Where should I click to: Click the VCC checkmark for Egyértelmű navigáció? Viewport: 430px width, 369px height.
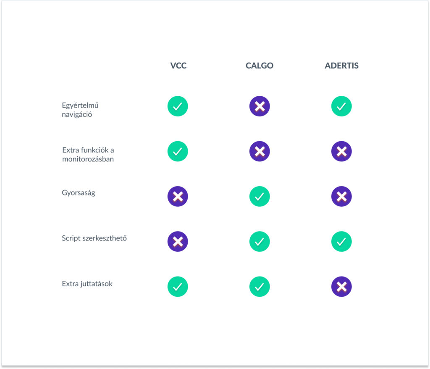178,106
